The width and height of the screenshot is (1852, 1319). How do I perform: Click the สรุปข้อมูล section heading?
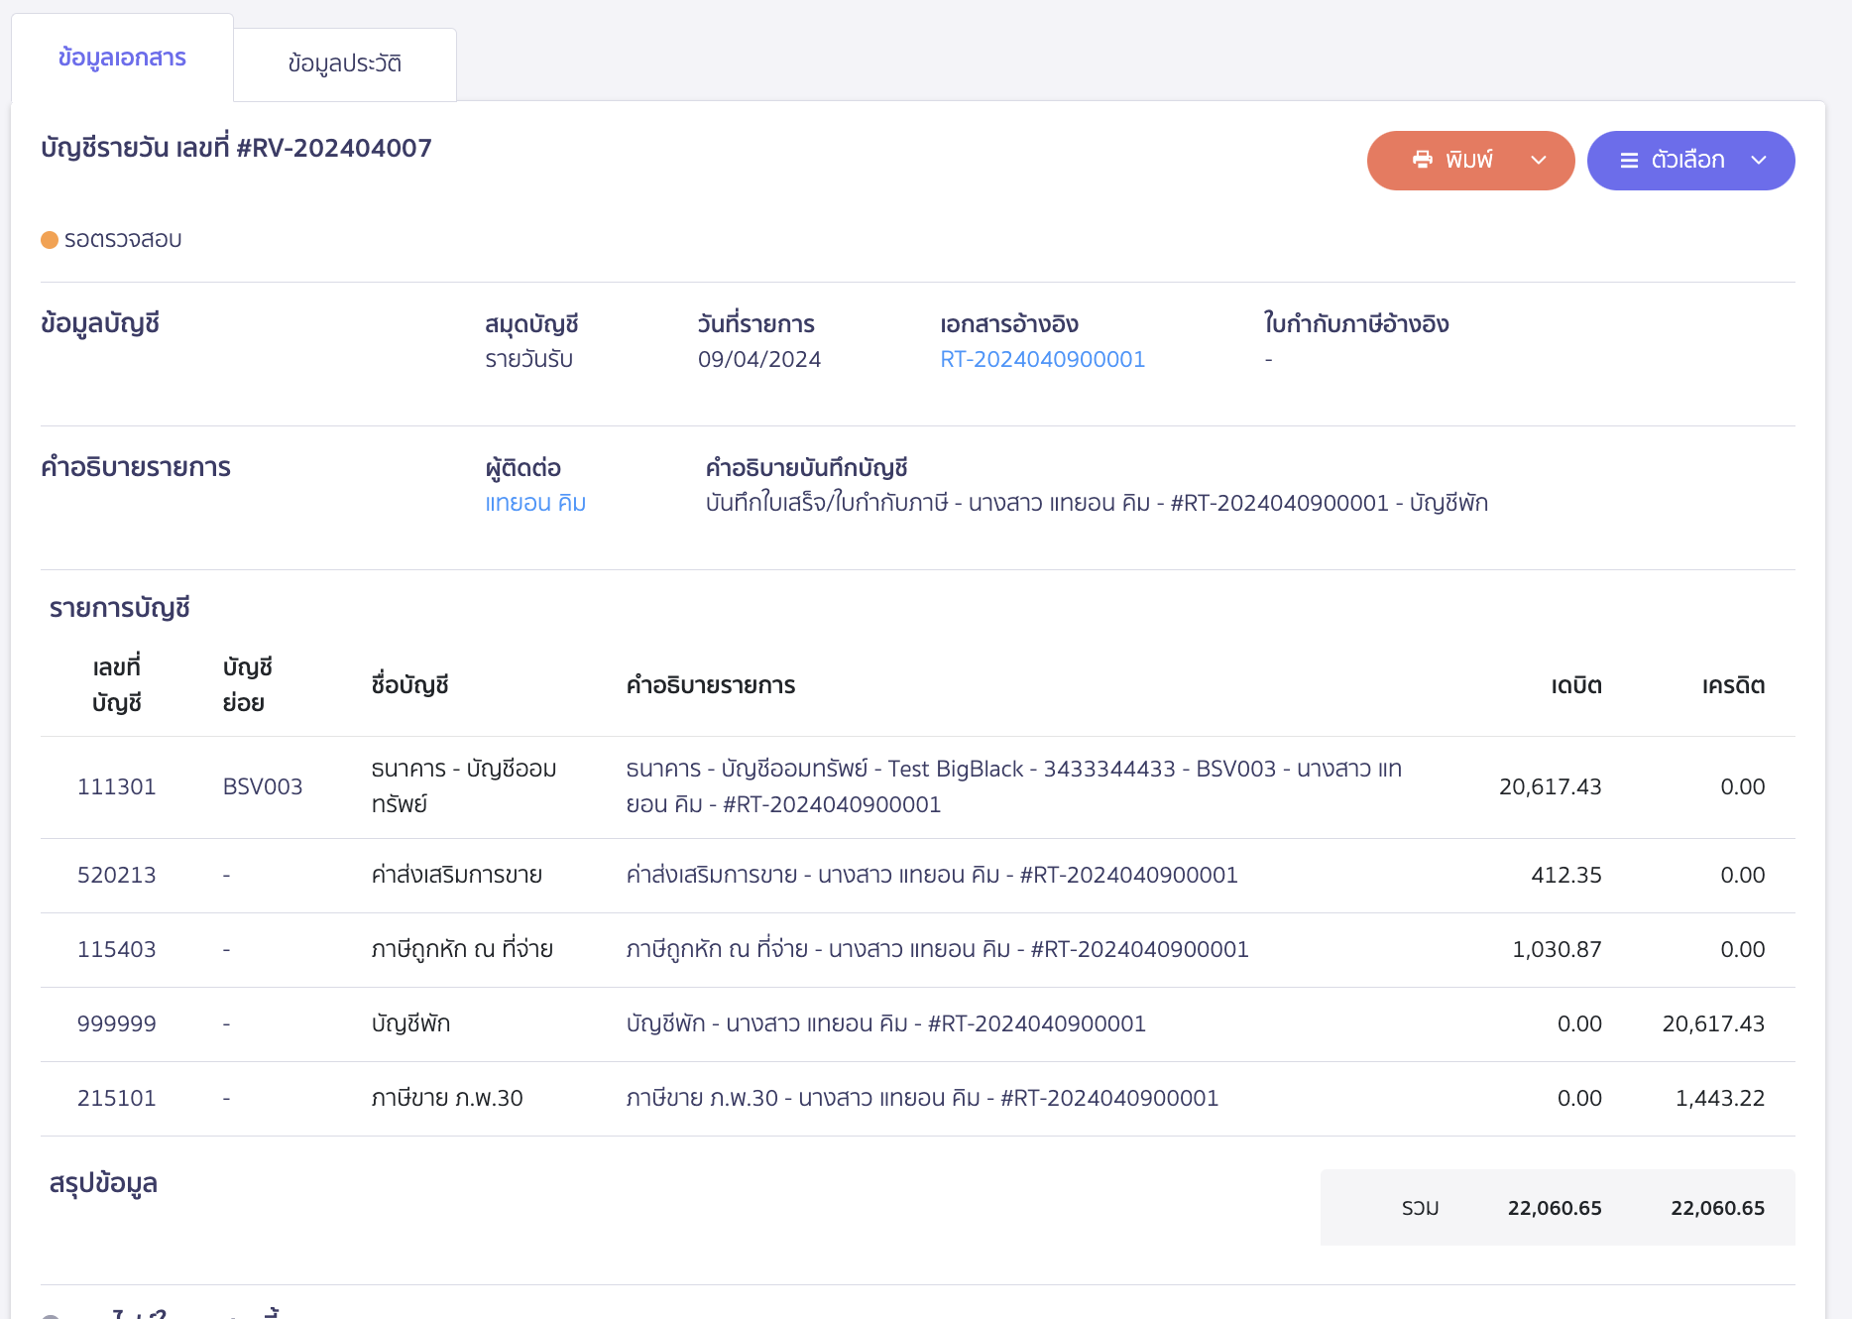point(104,1183)
